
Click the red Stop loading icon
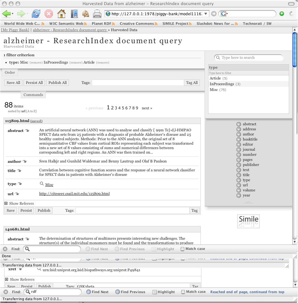pyautogui.click(x=48, y=14)
